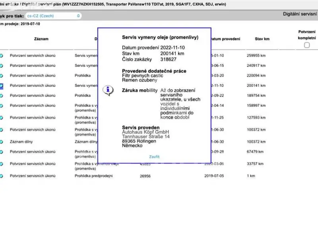Select the 220094 km cell
318x239 pixels.
pos(256,75)
